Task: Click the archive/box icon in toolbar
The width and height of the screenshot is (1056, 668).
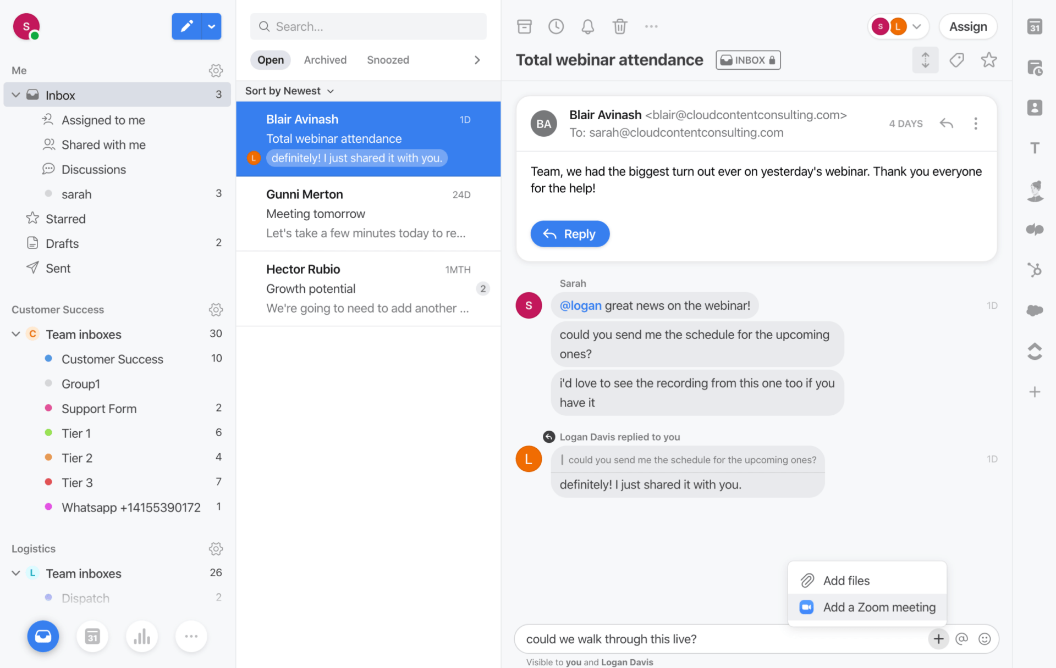Action: pyautogui.click(x=524, y=26)
